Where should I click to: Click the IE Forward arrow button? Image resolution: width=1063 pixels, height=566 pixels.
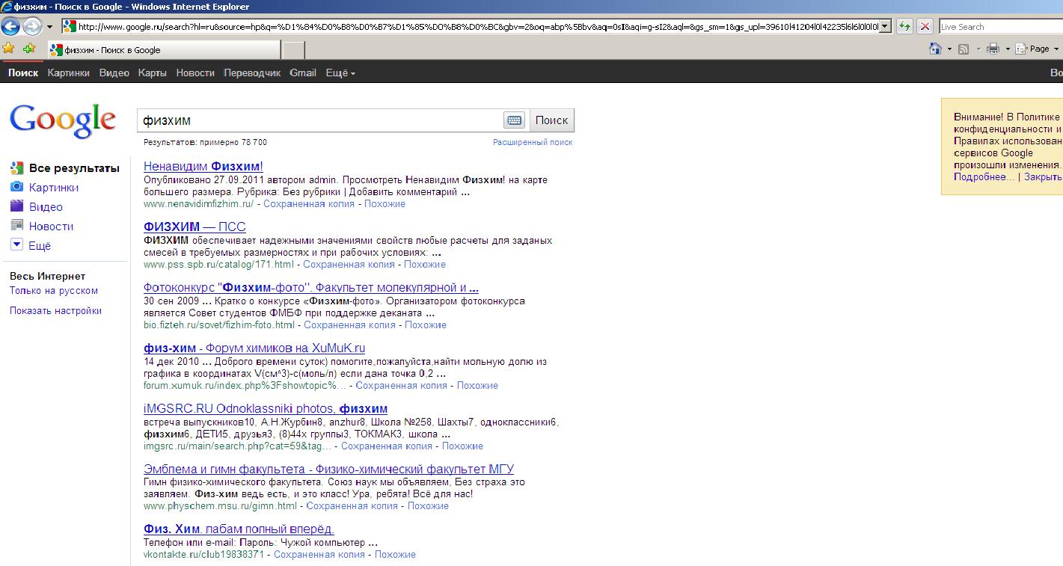click(32, 26)
